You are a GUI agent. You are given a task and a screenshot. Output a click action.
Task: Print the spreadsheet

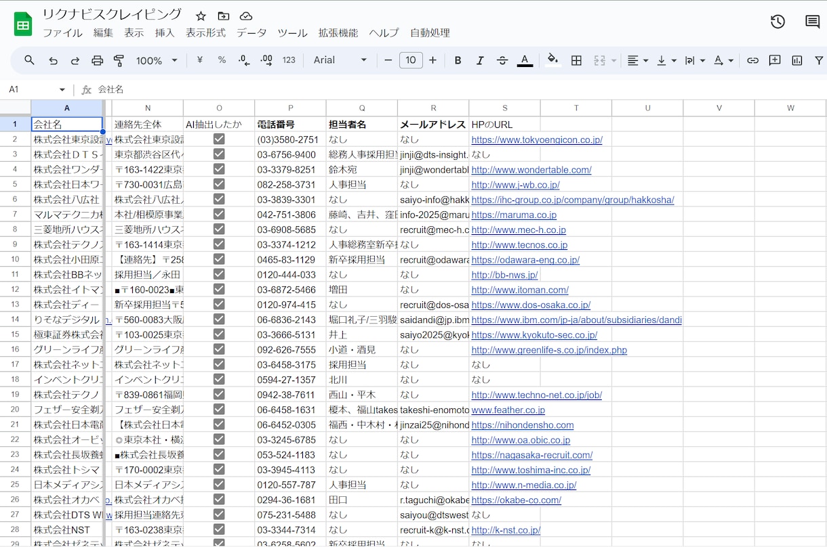(97, 60)
